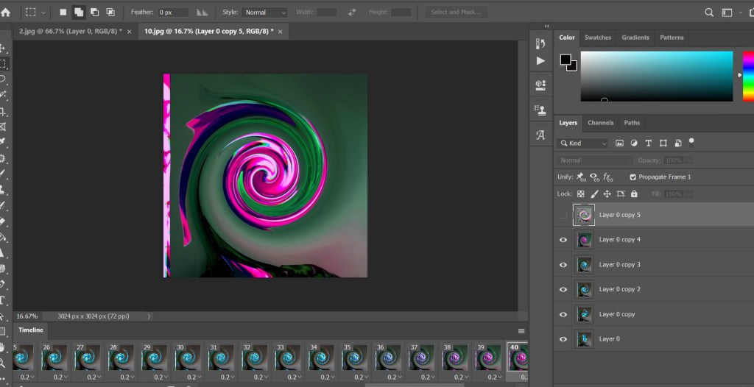
Task: Click the Lock all padlock icon
Action: [634, 194]
